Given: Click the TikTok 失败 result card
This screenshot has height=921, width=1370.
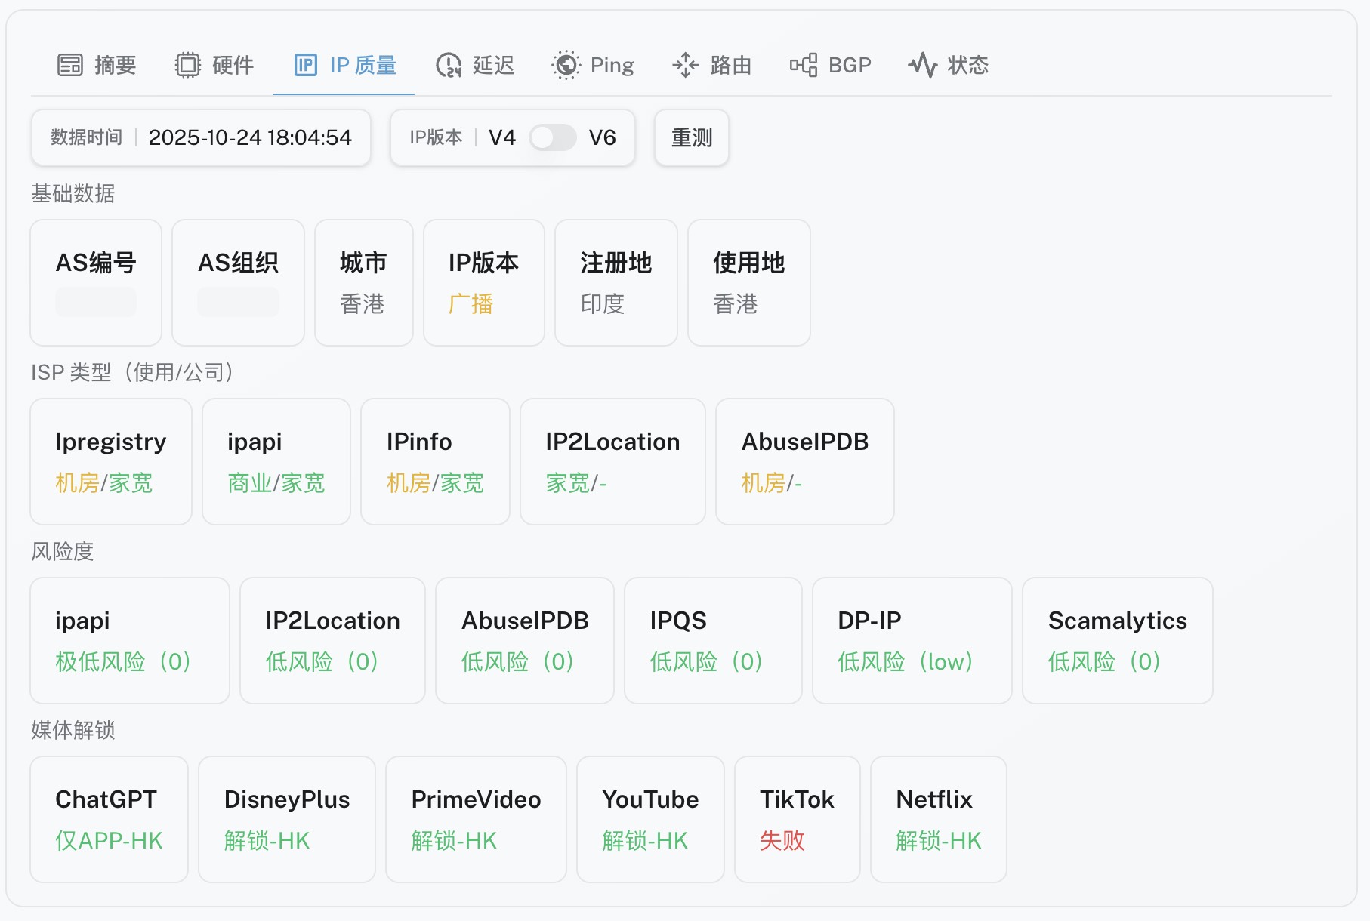Looking at the screenshot, I should [x=797, y=819].
